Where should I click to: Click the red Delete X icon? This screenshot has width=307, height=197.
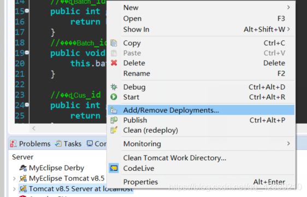[x=114, y=63]
